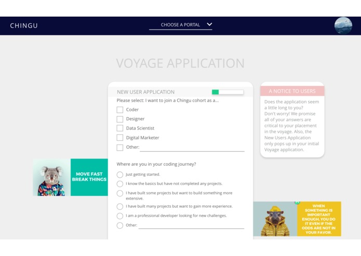Click the application progress bar
The image size is (361, 256).
228,92
